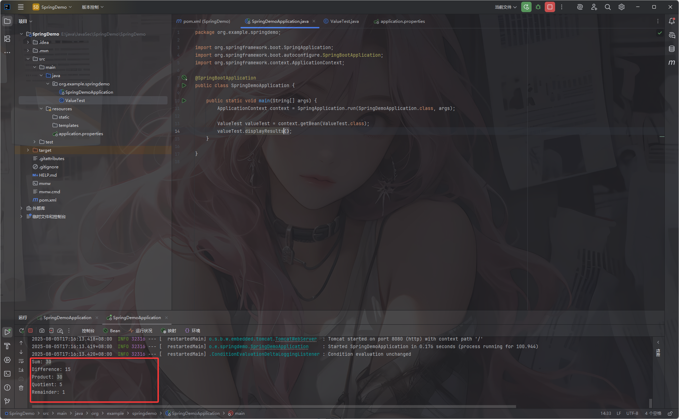Screen dimensions: 679x419
Task: Click LF line separator in status bar
Action: tap(619, 413)
